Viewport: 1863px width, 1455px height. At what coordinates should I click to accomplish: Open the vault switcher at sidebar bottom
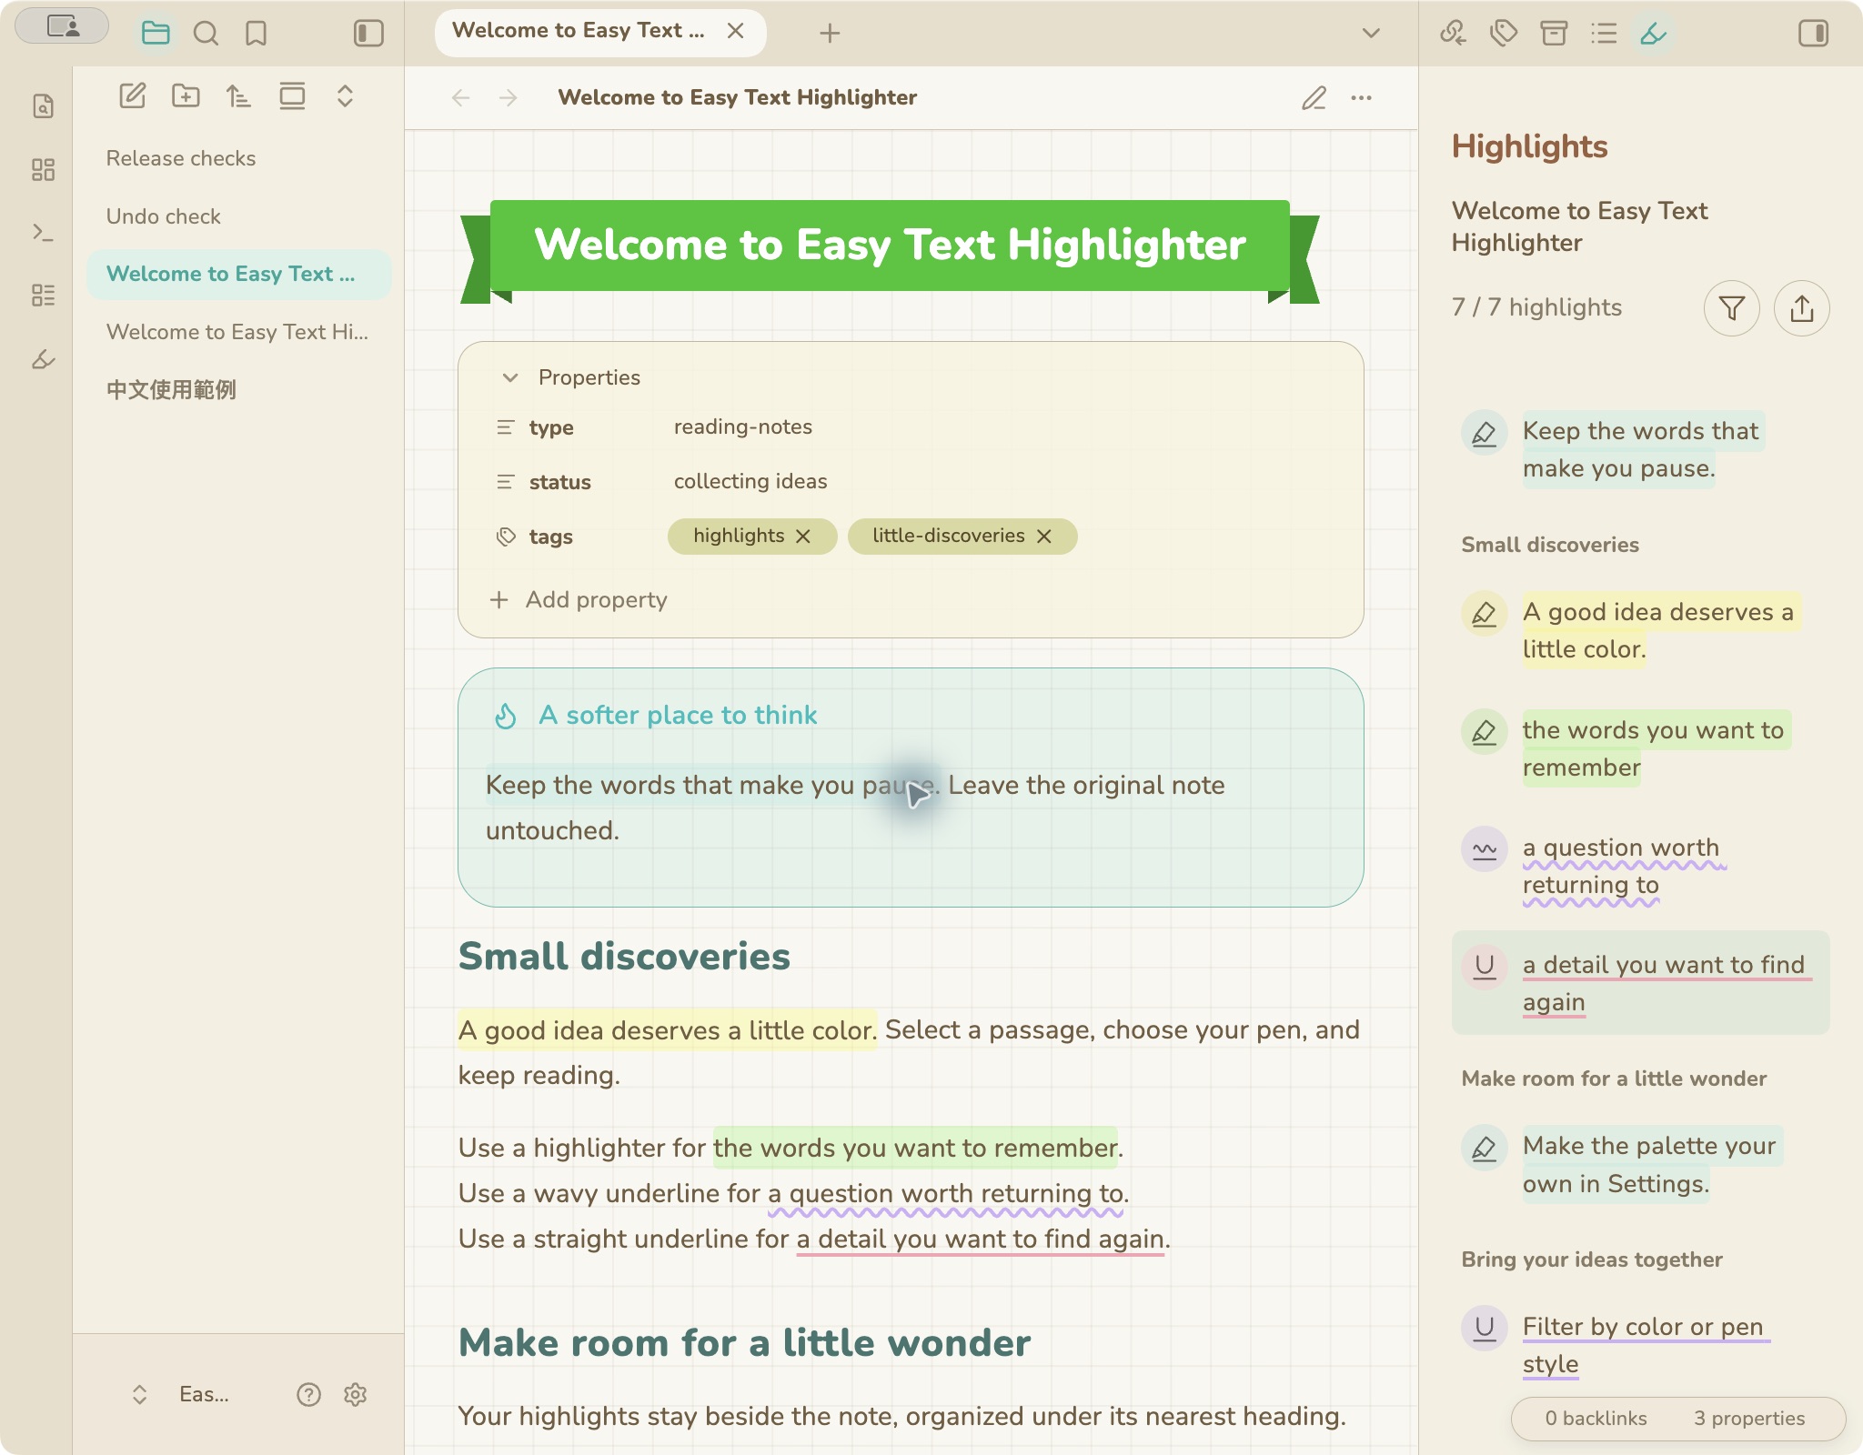point(180,1394)
